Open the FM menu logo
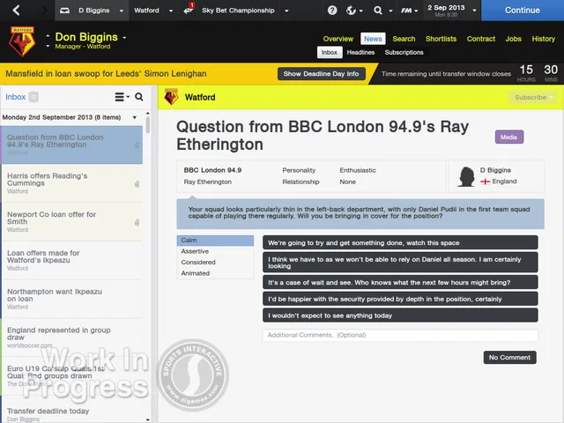The image size is (564, 423). coord(406,11)
